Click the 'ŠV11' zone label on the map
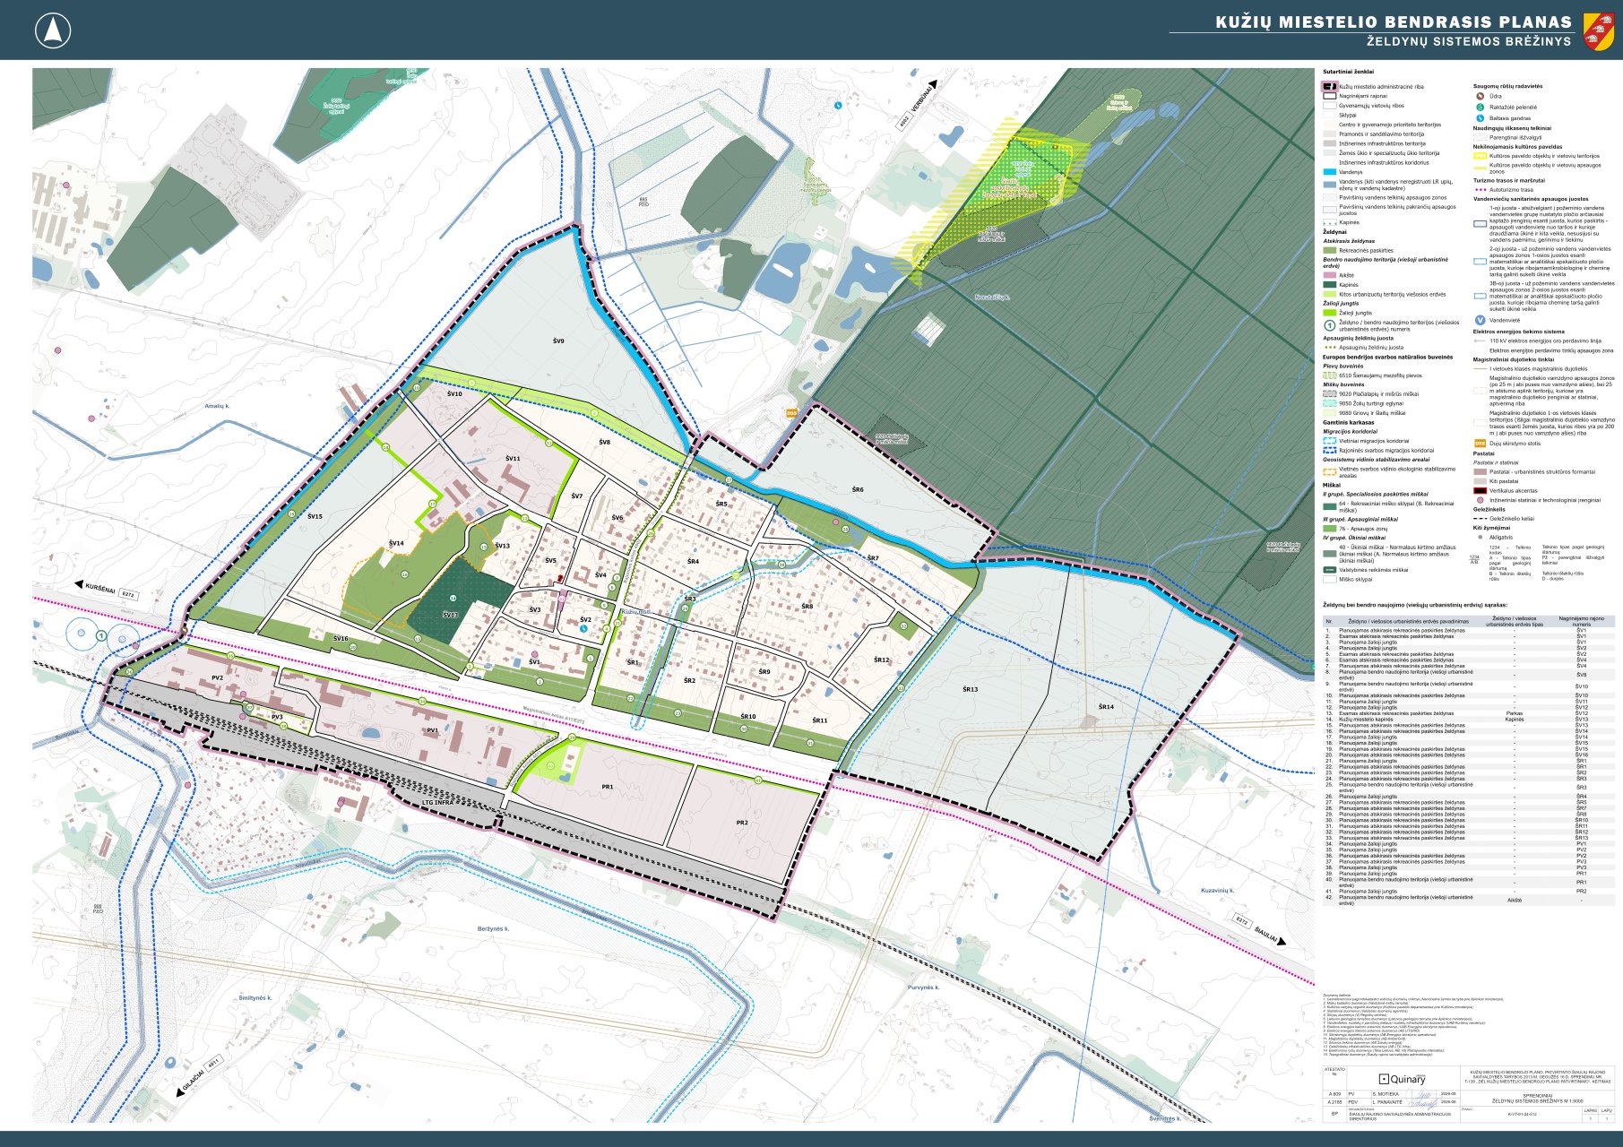This screenshot has width=1623, height=1147. (x=513, y=458)
